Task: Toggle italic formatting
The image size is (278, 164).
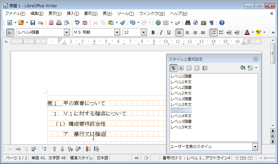Action: click(x=161, y=32)
